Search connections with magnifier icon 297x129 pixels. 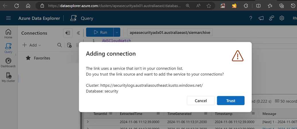pos(60,45)
